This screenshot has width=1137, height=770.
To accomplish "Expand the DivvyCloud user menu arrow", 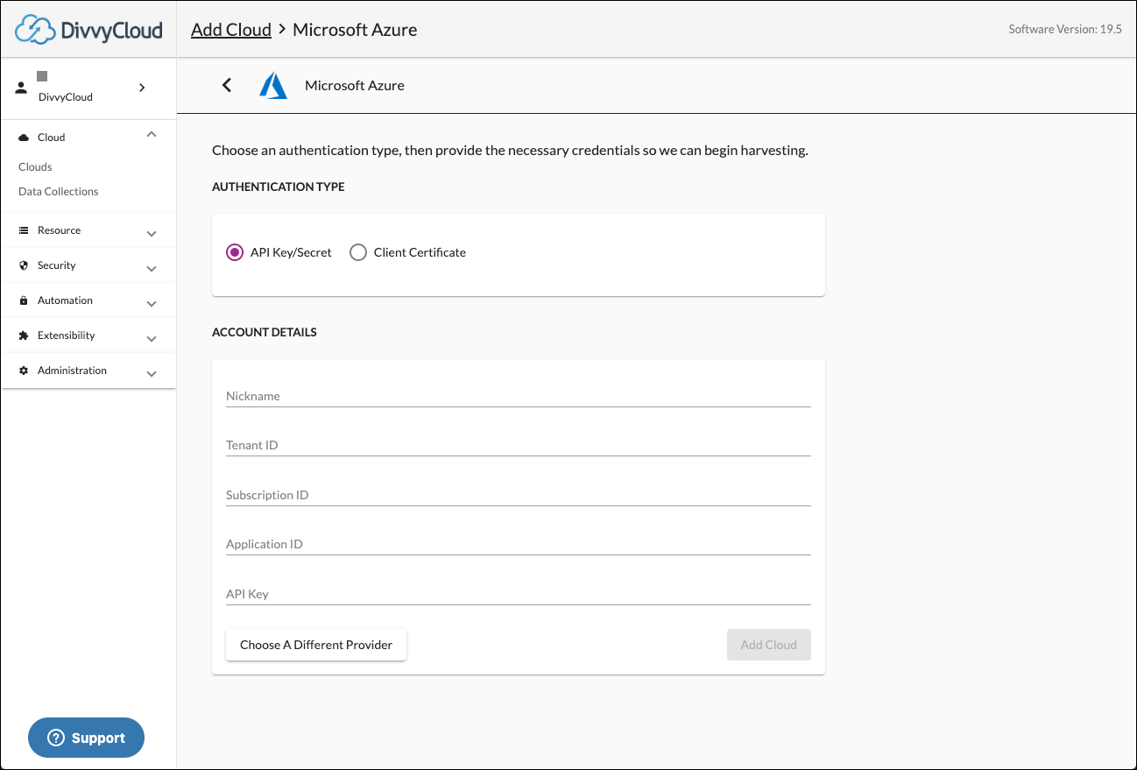I will (x=142, y=88).
